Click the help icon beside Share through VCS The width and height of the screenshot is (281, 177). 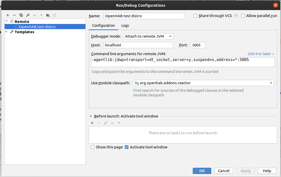click(235, 16)
